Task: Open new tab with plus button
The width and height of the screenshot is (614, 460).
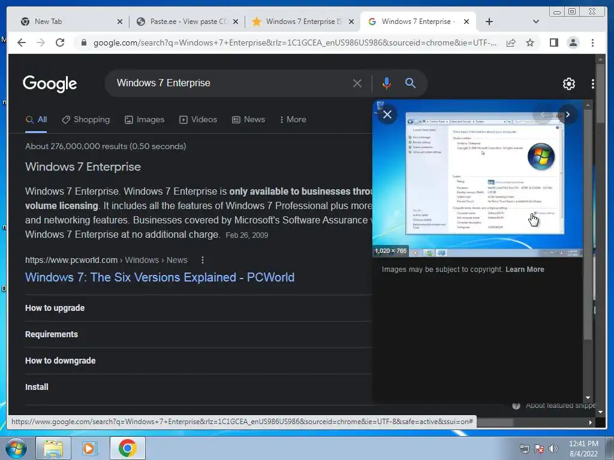Action: (x=489, y=22)
